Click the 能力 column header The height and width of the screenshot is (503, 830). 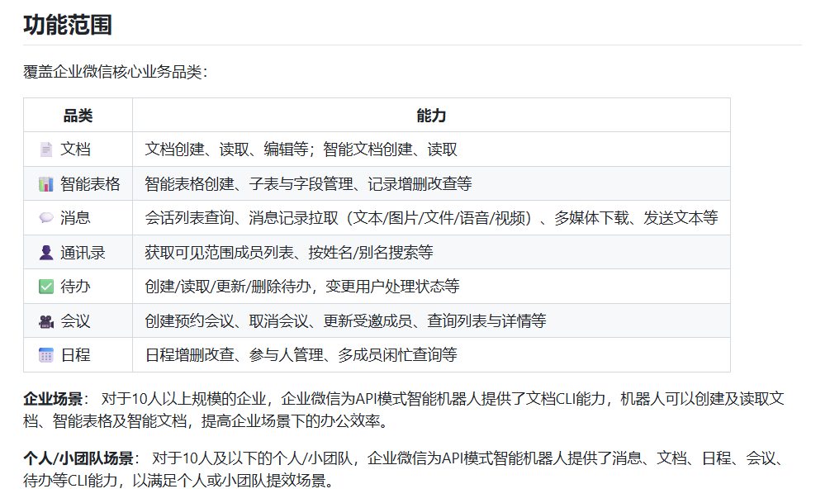431,116
